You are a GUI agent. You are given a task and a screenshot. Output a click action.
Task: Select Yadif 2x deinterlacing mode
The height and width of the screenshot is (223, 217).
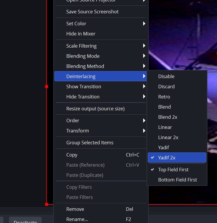[x=167, y=158]
